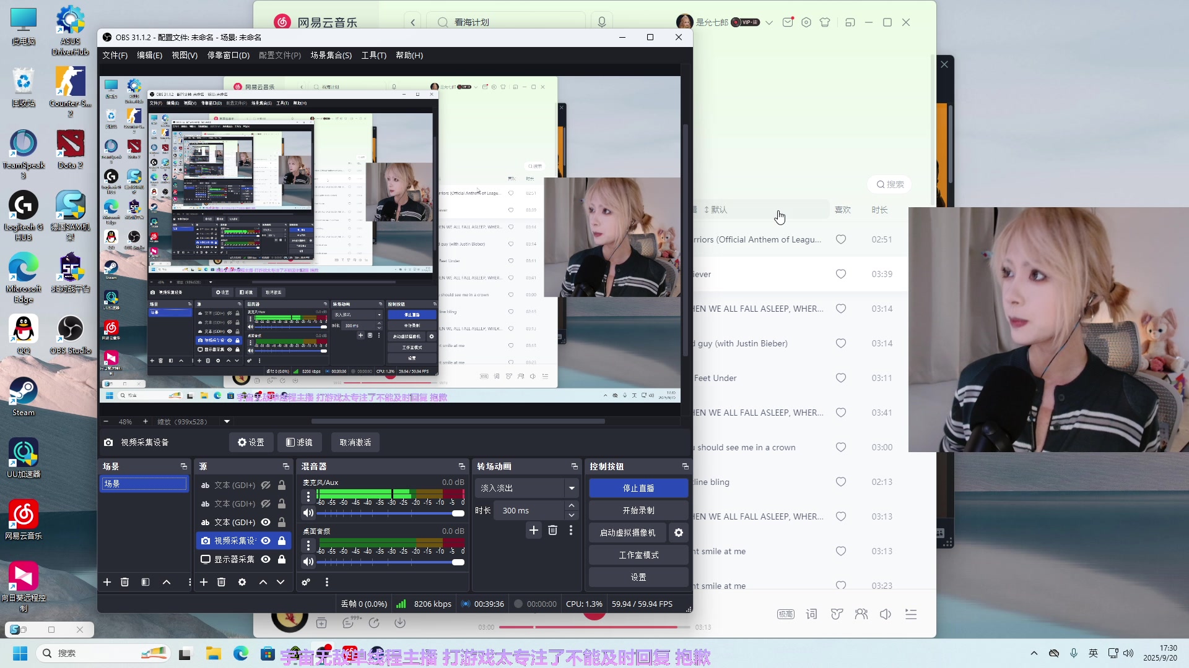The height and width of the screenshot is (668, 1189).
Task: Mute the 麦克风/Aux speaker icon
Action: click(308, 513)
